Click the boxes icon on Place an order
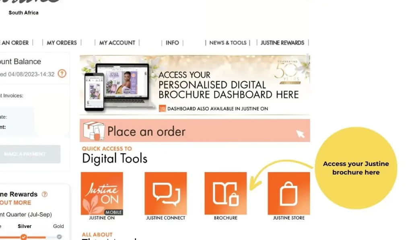412x240 pixels. click(93, 131)
